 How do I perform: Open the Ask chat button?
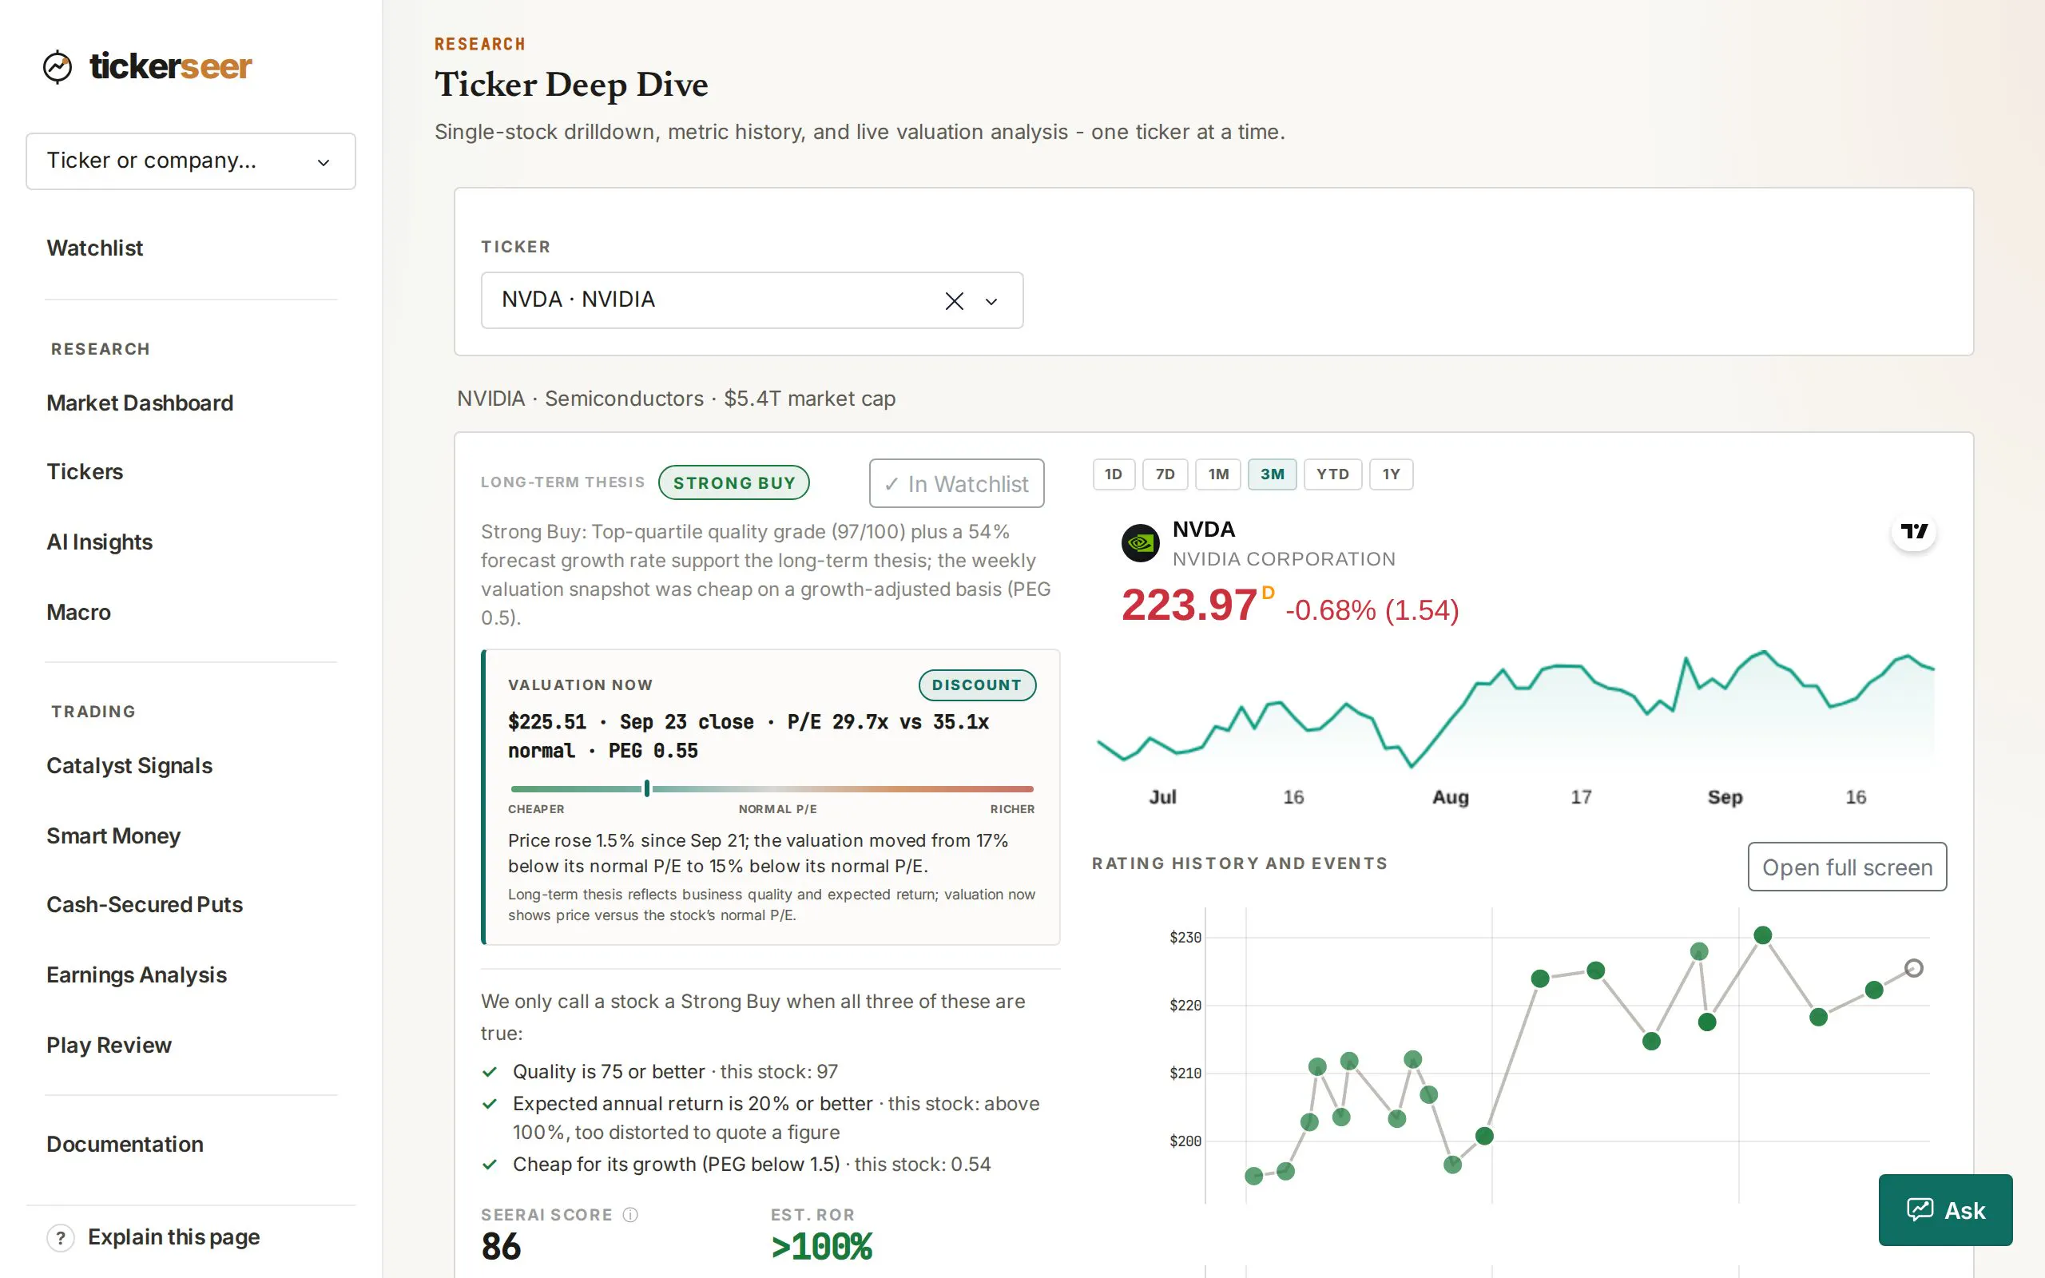tap(1945, 1210)
